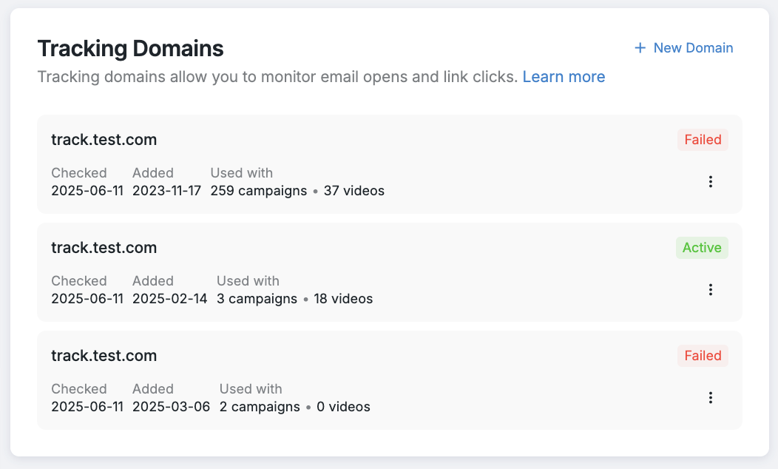Click the green Active status badge

coord(702,248)
